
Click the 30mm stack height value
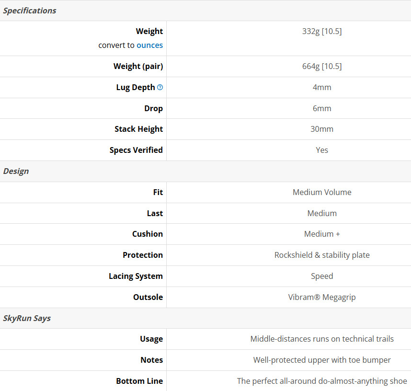[322, 129]
